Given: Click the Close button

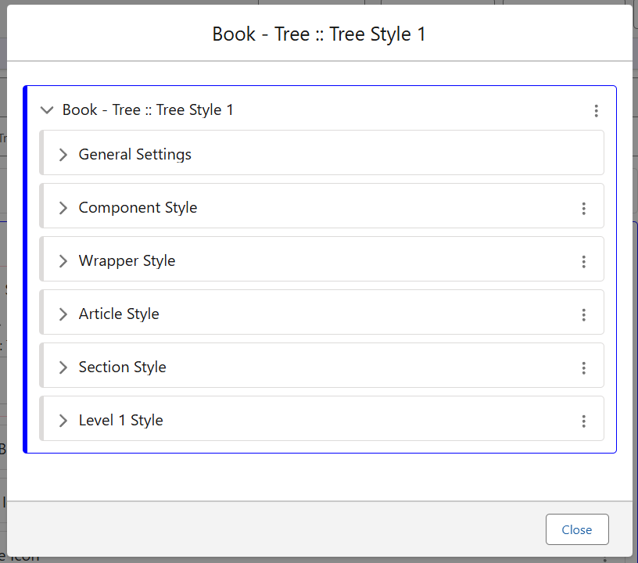Looking at the screenshot, I should click(x=576, y=529).
